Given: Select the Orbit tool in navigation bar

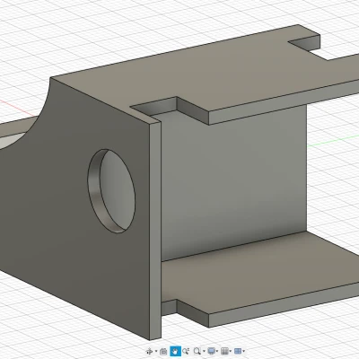Looking at the screenshot, I should coord(149,351).
